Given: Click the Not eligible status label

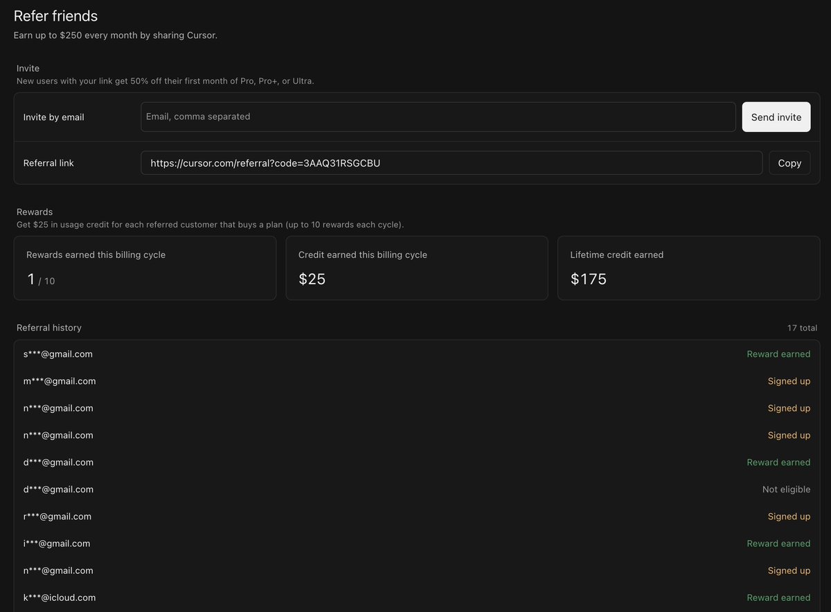Looking at the screenshot, I should [x=786, y=490].
